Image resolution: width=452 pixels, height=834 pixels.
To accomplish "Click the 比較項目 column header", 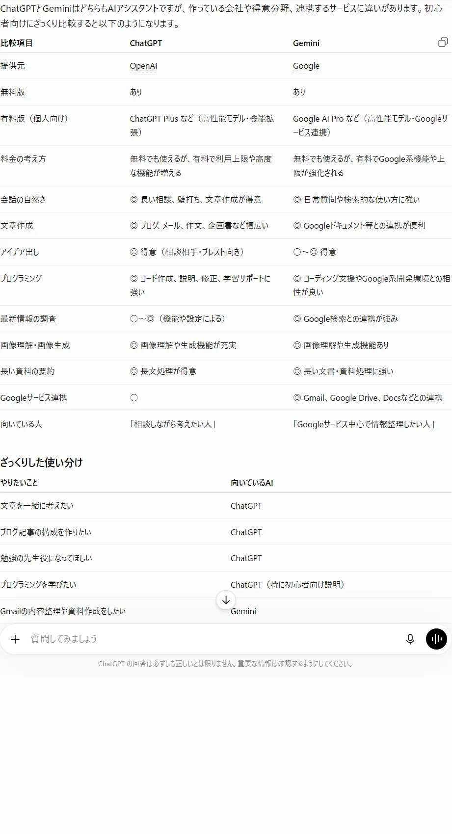I will (x=17, y=43).
